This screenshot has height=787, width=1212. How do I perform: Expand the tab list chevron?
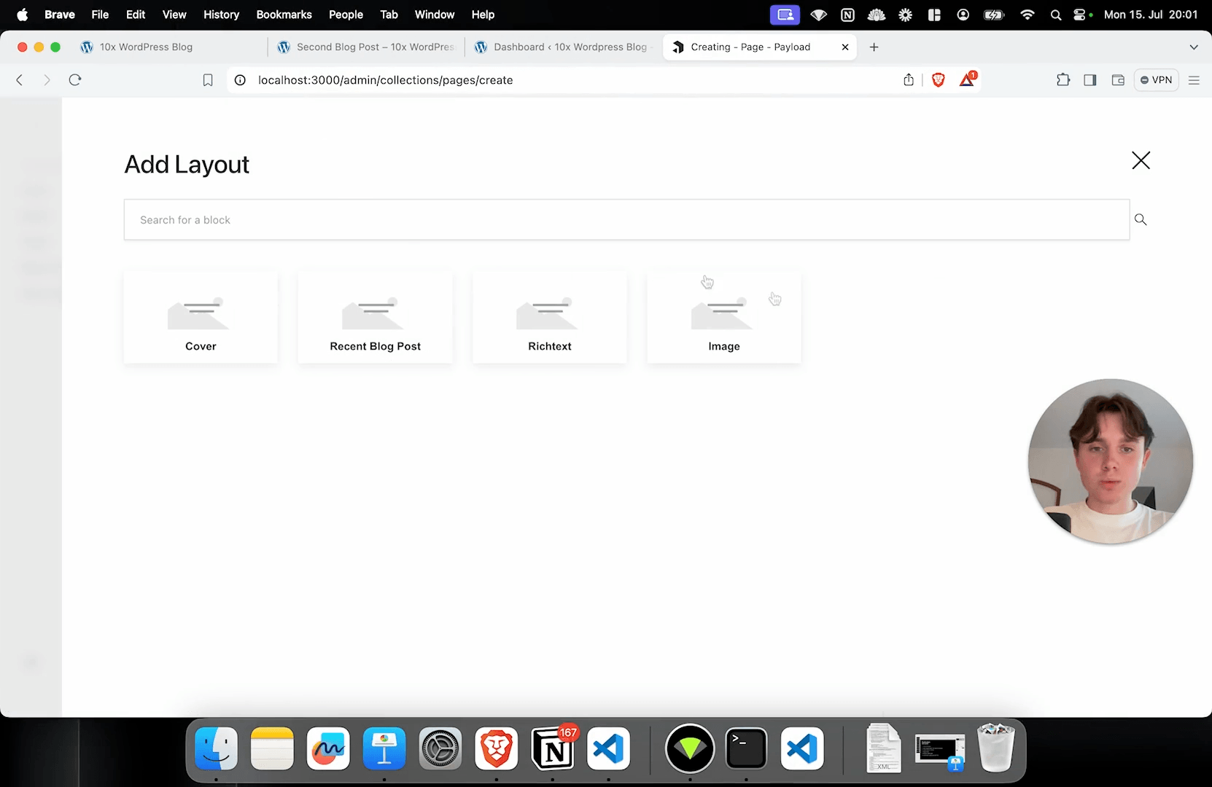pyautogui.click(x=1194, y=47)
